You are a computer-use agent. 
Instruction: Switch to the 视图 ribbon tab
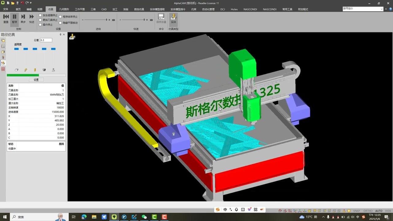tap(40, 9)
